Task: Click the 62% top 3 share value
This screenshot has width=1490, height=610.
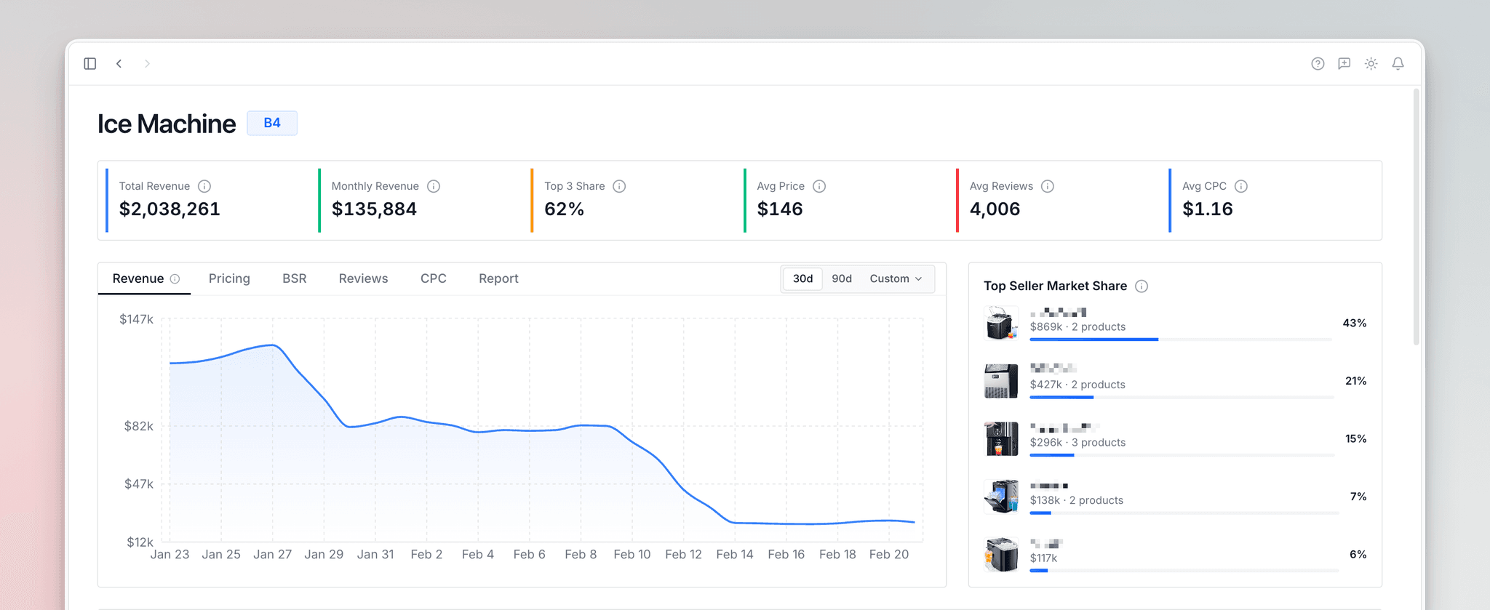Action: pos(564,209)
